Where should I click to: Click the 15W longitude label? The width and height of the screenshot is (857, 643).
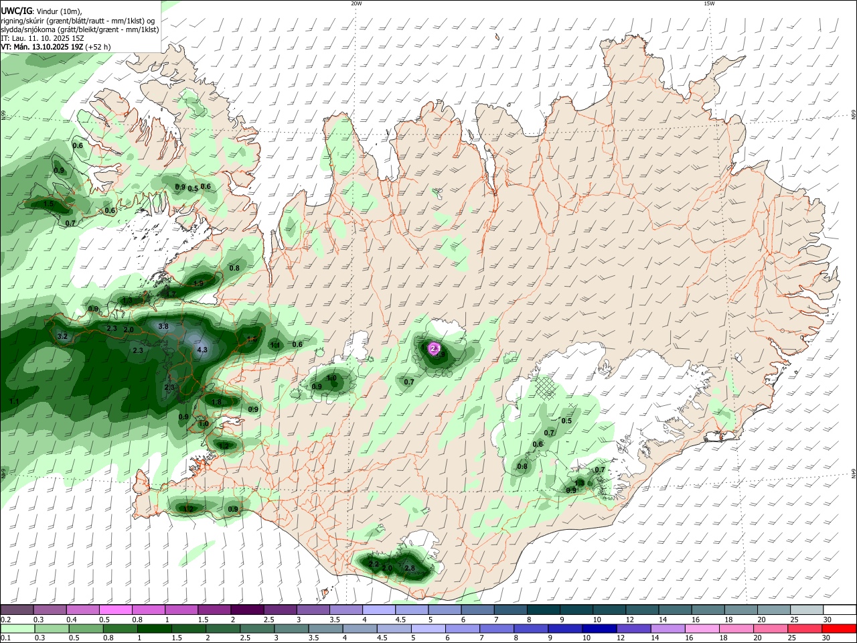coord(709,3)
